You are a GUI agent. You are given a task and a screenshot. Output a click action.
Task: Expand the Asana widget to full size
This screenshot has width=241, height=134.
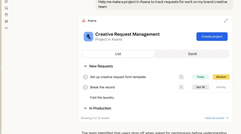coord(226,21)
